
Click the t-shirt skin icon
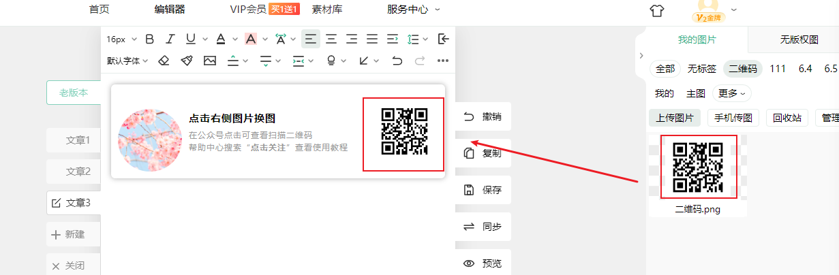[656, 10]
